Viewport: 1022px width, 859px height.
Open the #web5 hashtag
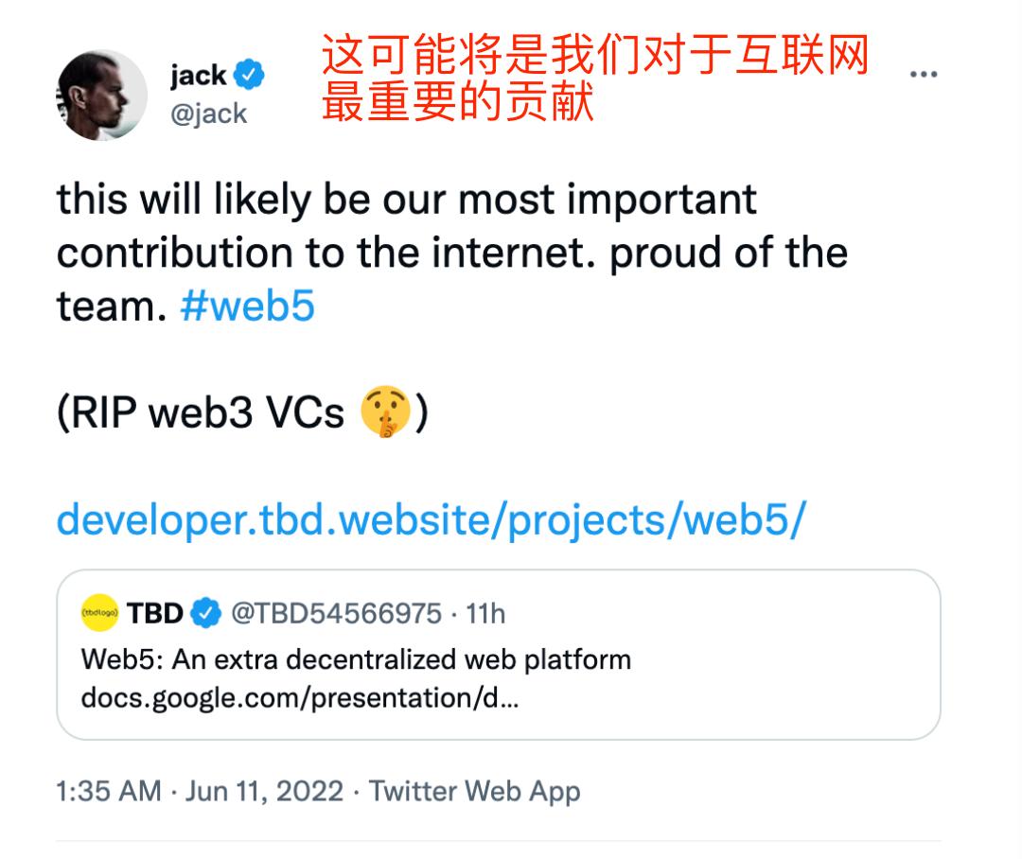pyautogui.click(x=247, y=307)
